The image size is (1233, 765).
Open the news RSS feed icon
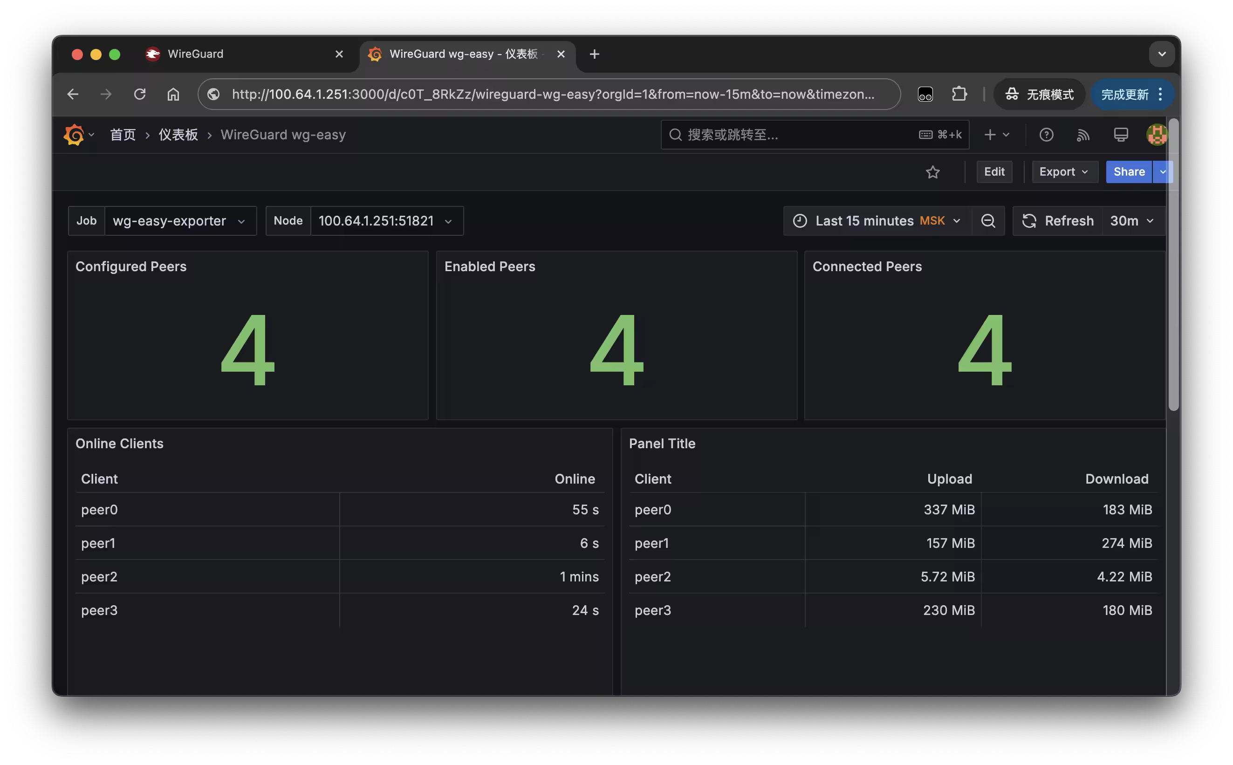1083,135
